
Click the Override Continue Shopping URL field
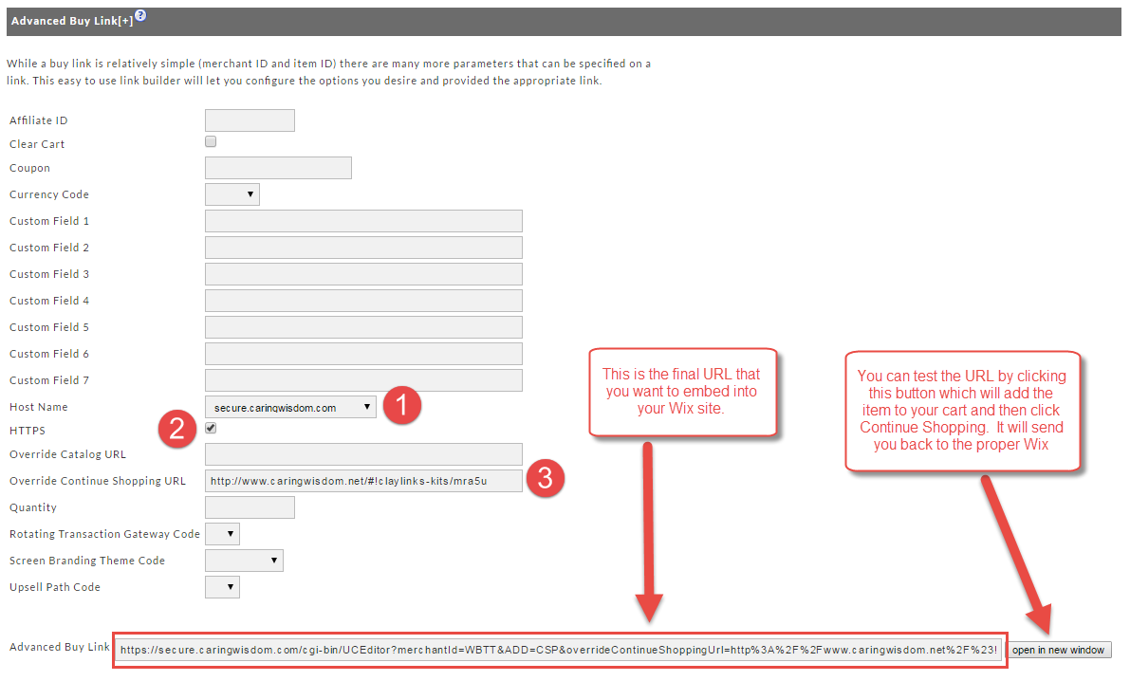tap(364, 481)
